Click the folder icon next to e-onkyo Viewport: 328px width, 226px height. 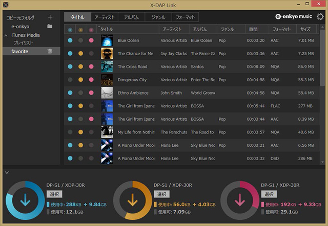(50, 26)
